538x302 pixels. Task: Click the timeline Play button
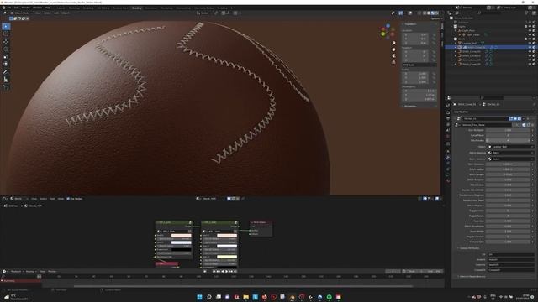pyautogui.click(x=226, y=272)
